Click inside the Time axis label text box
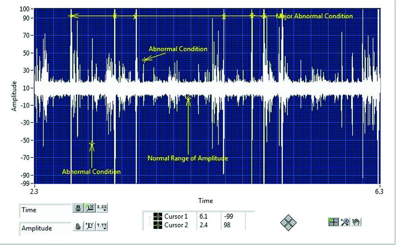This screenshot has height=245, width=397. point(44,210)
